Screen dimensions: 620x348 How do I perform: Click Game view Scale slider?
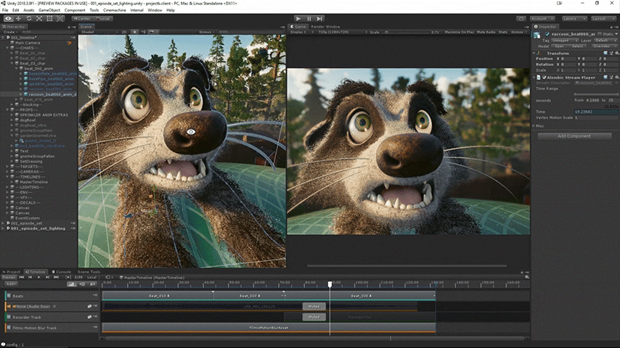pyautogui.click(x=405, y=32)
